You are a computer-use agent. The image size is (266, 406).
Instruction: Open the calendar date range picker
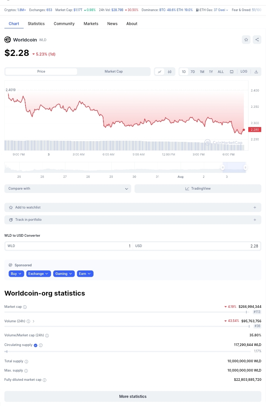click(x=232, y=71)
